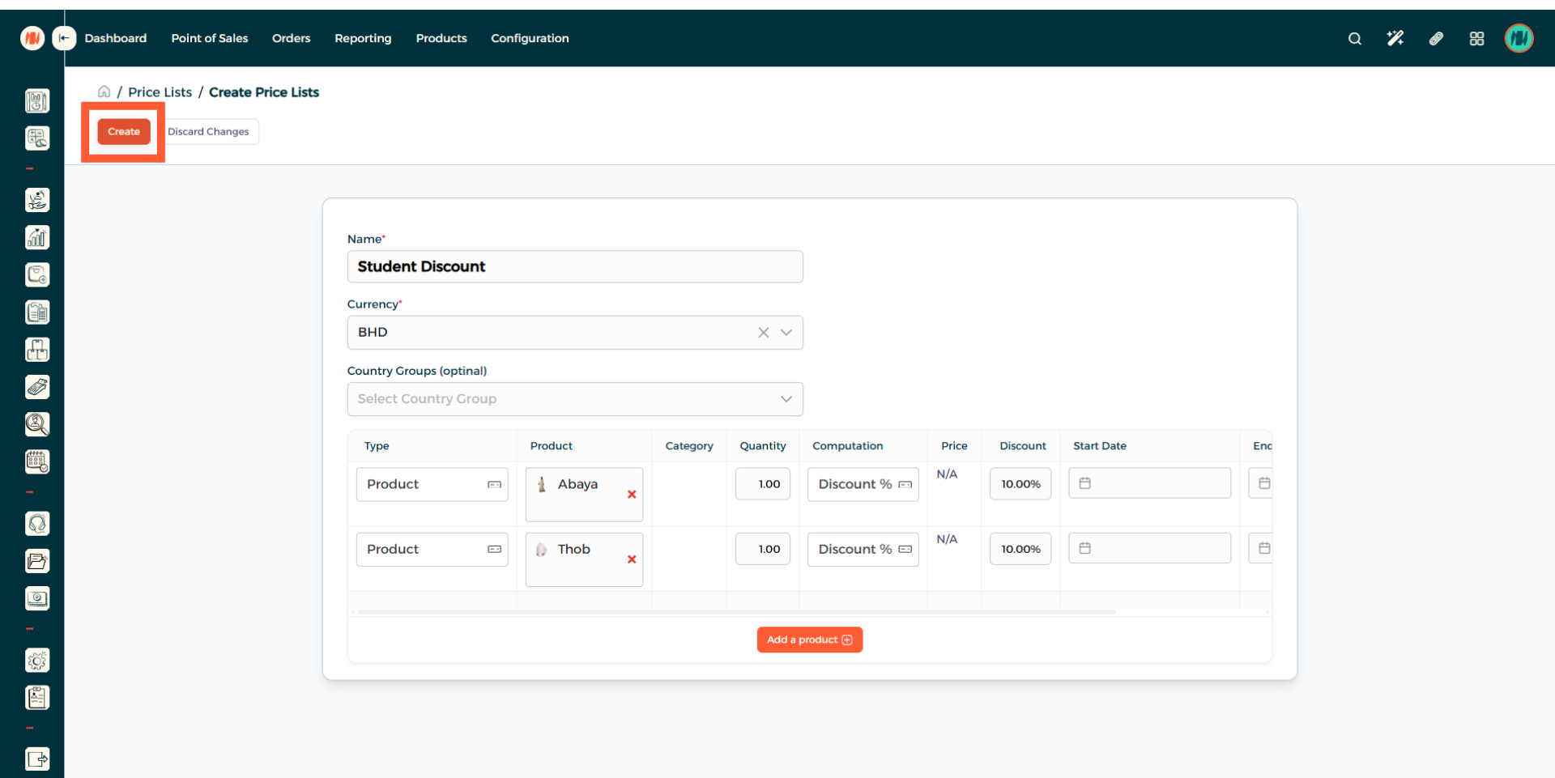Remove the Abaya product with red X
The width and height of the screenshot is (1555, 778).
coord(632,495)
